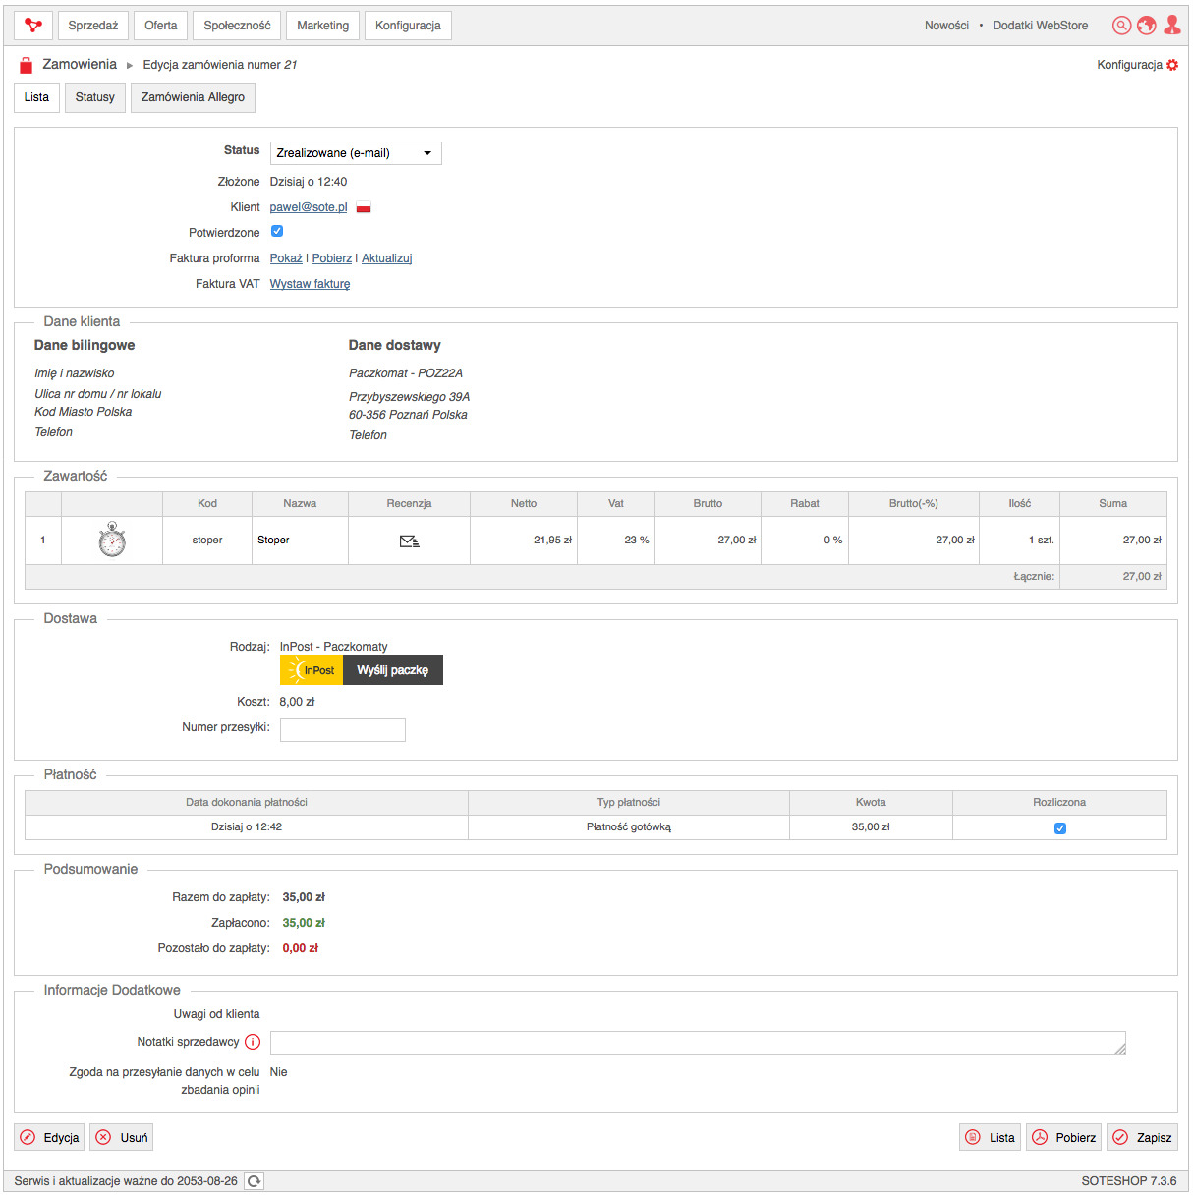The height and width of the screenshot is (1196, 1193).
Task: Click the Polish flag icon next to client
Action: coord(364,207)
